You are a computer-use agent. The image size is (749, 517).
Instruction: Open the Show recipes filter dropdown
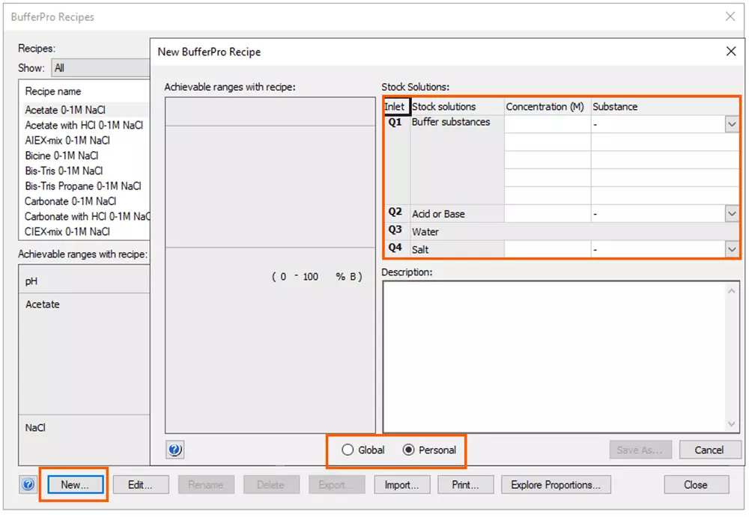pyautogui.click(x=101, y=67)
